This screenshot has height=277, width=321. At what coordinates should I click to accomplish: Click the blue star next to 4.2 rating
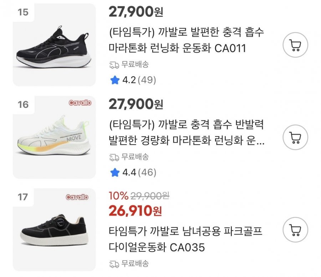click(114, 80)
